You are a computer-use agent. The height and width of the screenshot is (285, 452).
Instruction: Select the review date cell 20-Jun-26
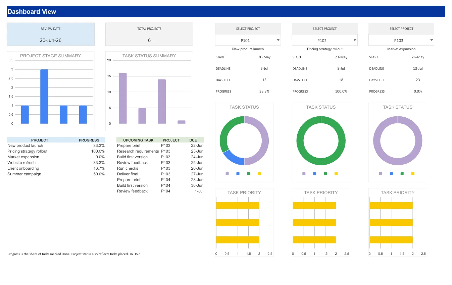pyautogui.click(x=51, y=40)
